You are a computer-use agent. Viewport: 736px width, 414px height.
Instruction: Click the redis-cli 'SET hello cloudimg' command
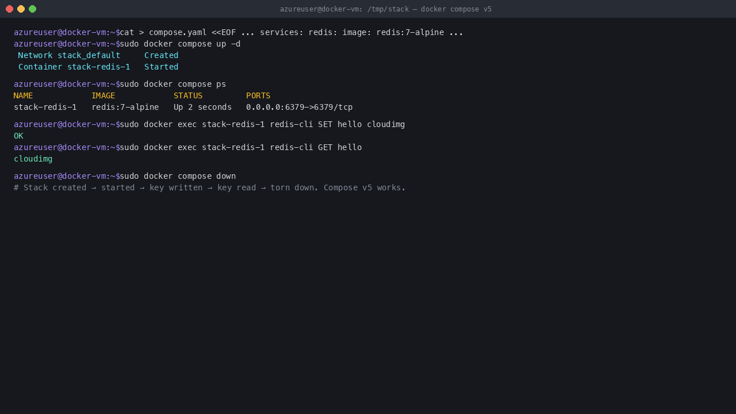tap(262, 124)
